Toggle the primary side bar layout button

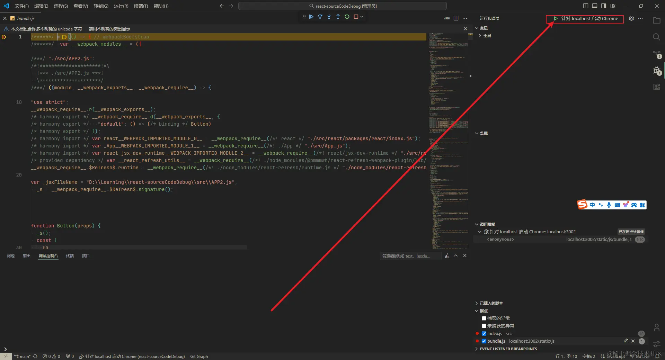[586, 6]
